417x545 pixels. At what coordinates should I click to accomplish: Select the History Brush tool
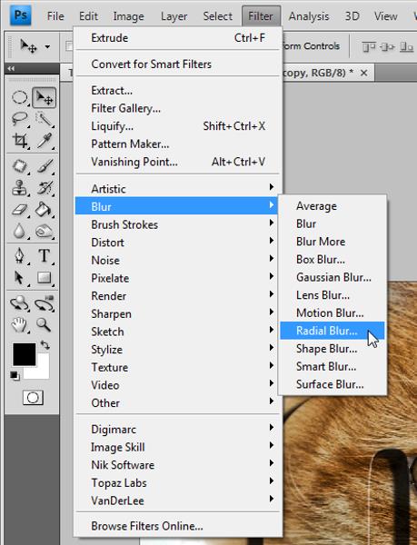pyautogui.click(x=45, y=188)
